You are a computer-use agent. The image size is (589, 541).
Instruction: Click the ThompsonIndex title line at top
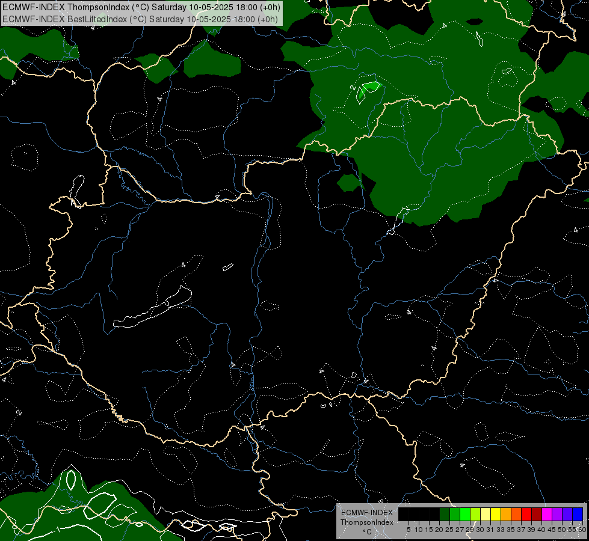141,7
